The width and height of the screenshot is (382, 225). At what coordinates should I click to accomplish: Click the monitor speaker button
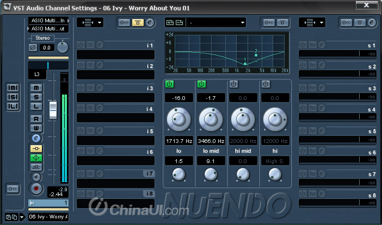(36, 177)
